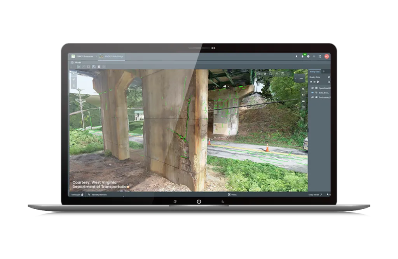Click the Enterprise breadcrumb link
Image resolution: width=398 pixels, height=259 pixels.
(84, 57)
